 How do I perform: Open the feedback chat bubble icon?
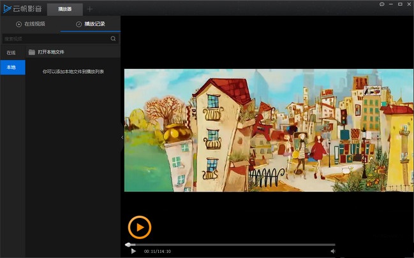coord(382,4)
